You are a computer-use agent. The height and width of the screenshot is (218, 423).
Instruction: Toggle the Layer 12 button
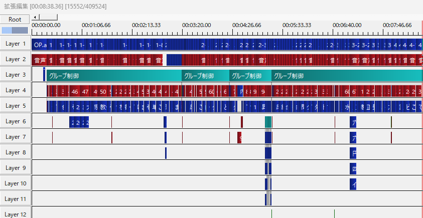16,213
